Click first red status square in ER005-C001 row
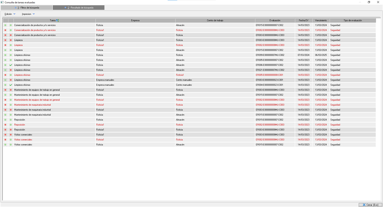383x207 pixels. point(5,75)
